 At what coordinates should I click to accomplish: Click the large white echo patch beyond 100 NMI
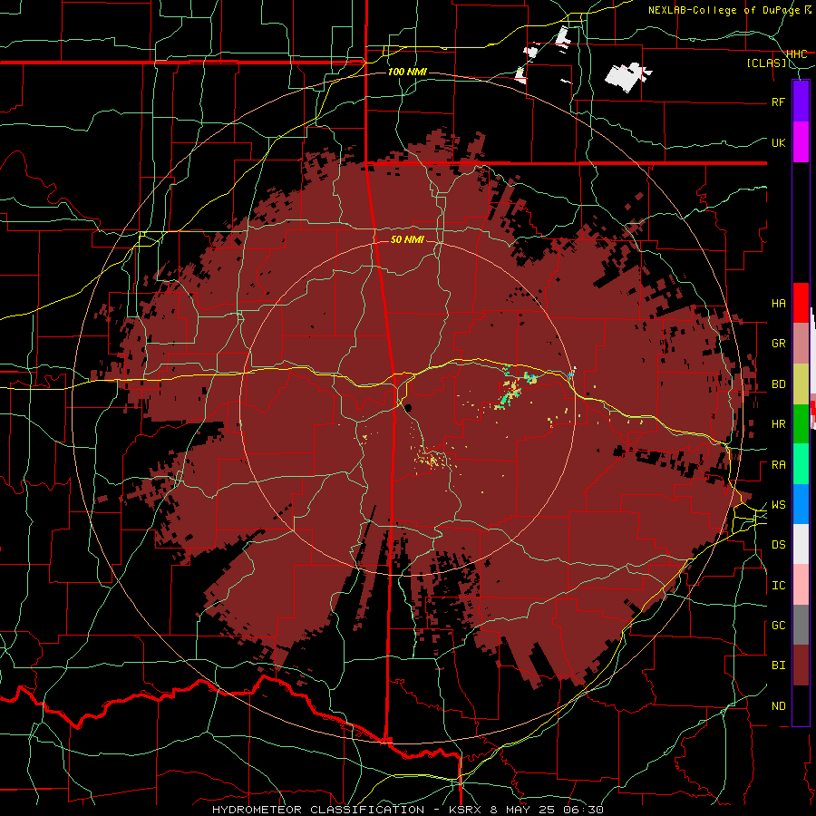627,76
